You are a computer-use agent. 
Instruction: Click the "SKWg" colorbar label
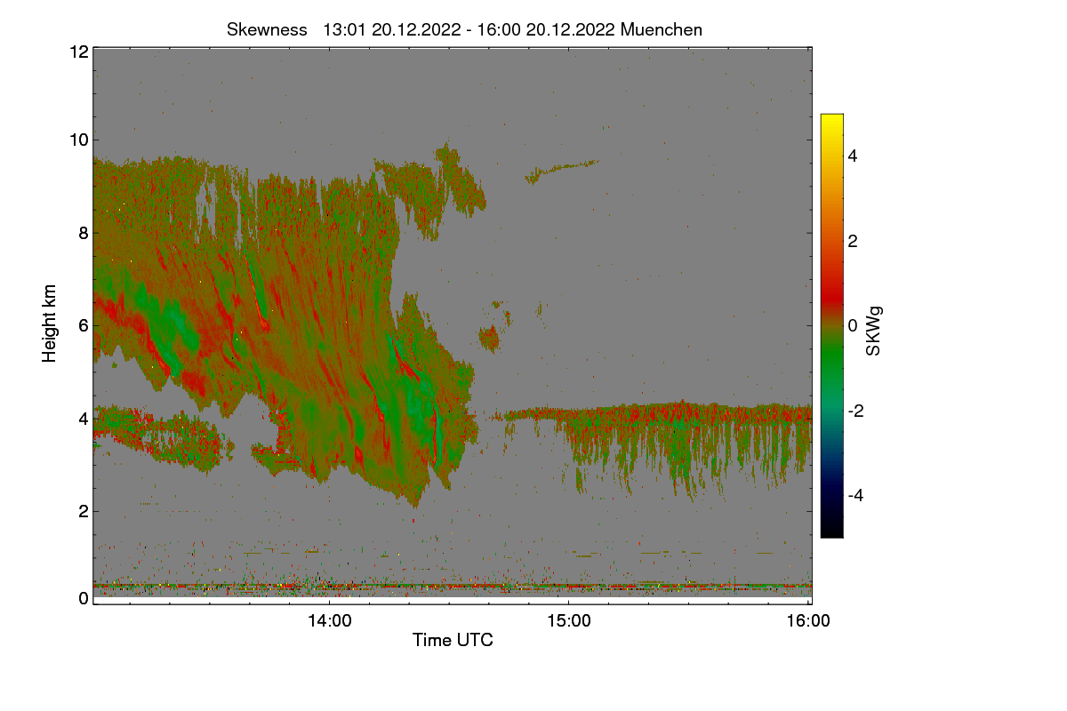click(873, 331)
